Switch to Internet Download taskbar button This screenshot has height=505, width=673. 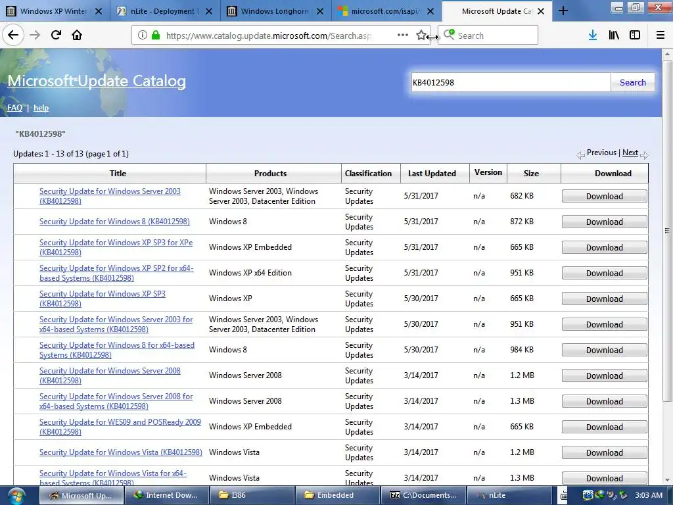(166, 495)
